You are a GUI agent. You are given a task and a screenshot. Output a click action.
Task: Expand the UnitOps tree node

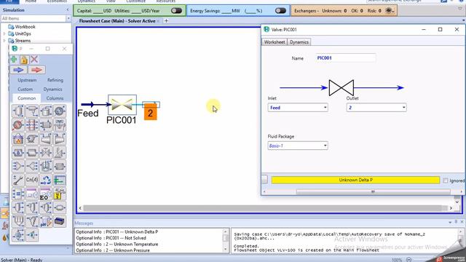[4, 33]
